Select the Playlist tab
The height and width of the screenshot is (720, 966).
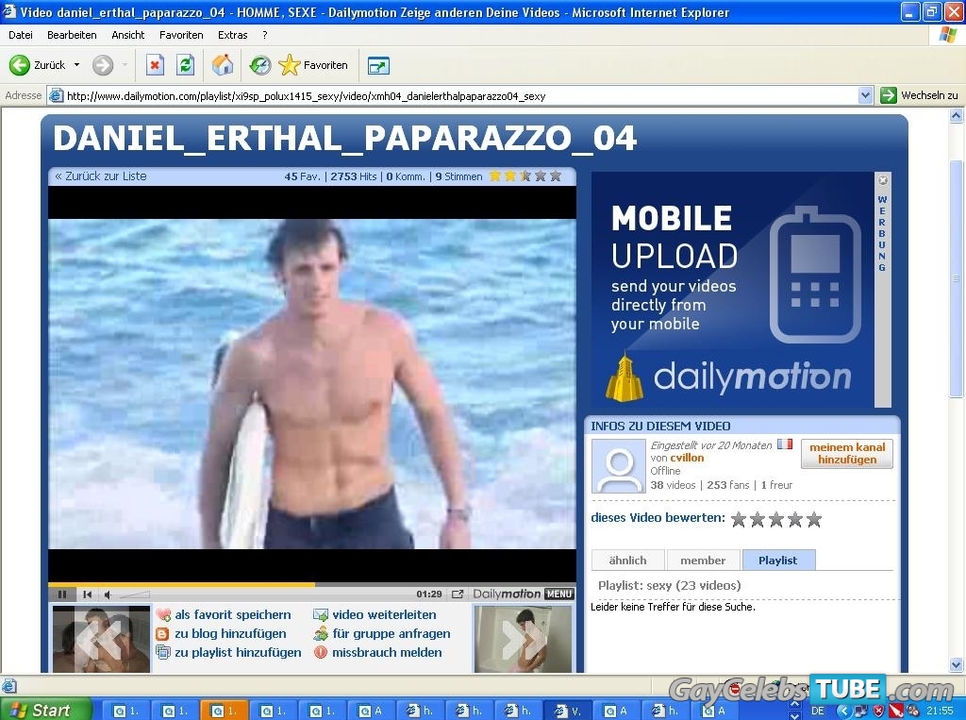pyautogui.click(x=778, y=561)
